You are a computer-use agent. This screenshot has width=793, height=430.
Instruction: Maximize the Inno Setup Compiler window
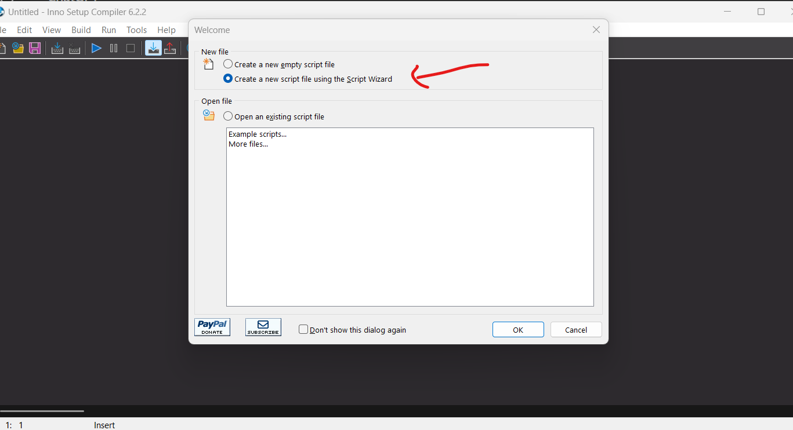(761, 12)
